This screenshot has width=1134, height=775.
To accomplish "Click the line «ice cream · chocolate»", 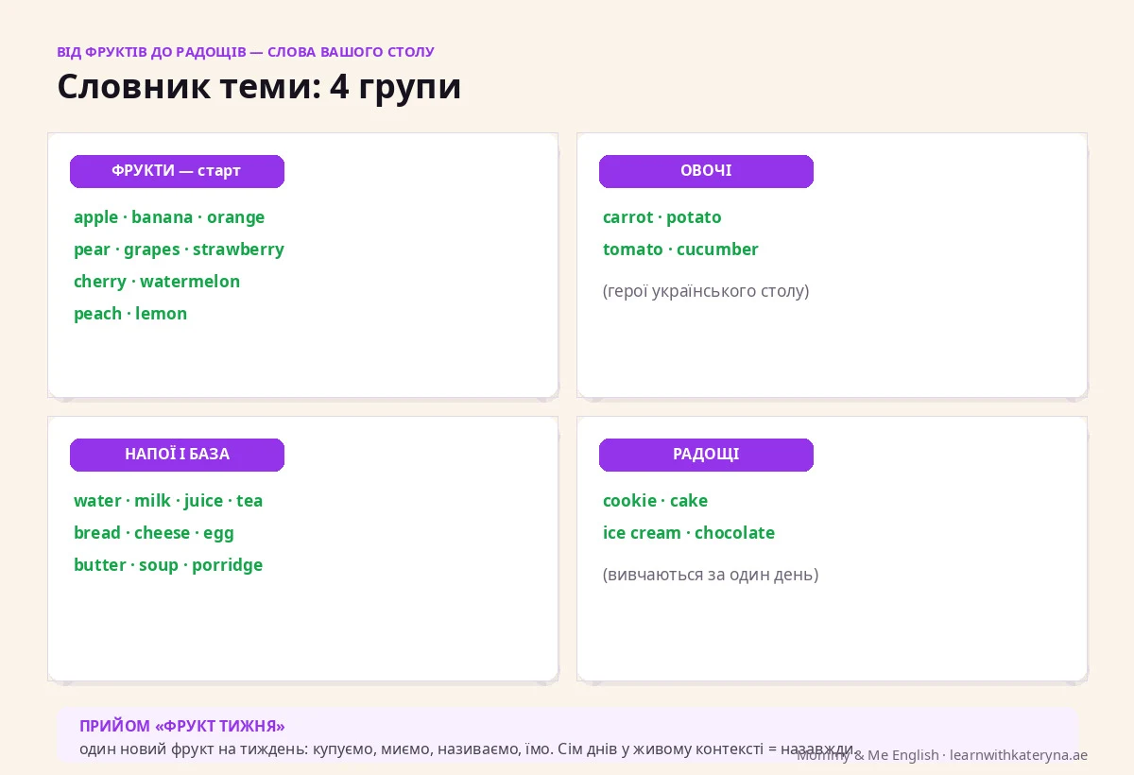I will [x=689, y=533].
